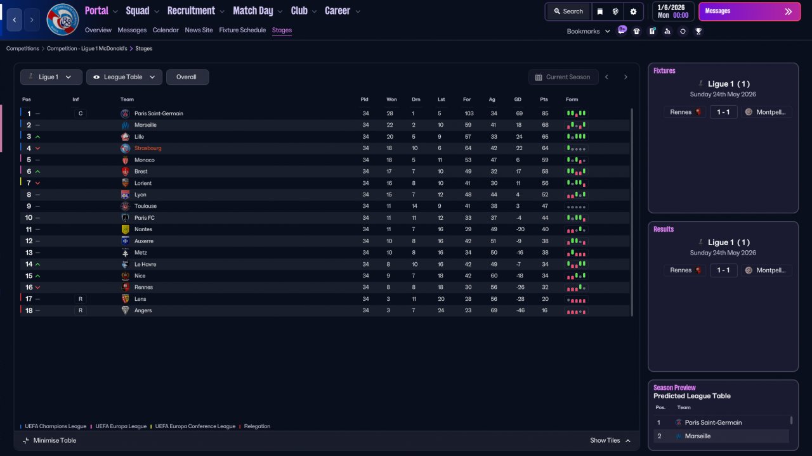Open settings gear in top bar

pyautogui.click(x=633, y=11)
